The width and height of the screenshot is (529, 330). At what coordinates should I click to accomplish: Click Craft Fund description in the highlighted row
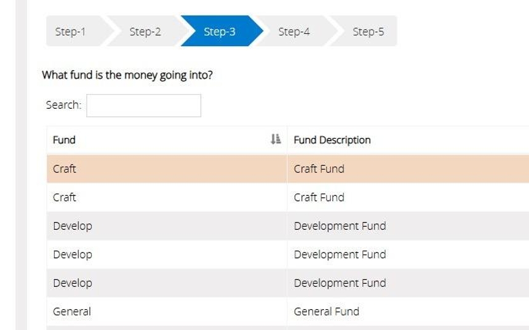pyautogui.click(x=319, y=169)
